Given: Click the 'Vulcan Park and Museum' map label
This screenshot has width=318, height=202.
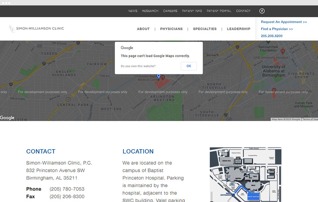Looking at the screenshot, I should pos(304,105).
